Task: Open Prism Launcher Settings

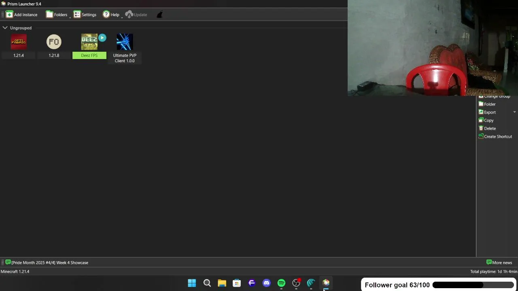Action: [x=85, y=15]
